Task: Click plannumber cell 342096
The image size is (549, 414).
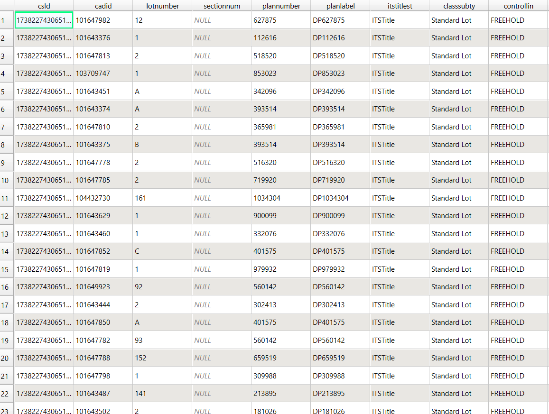Action: (x=281, y=92)
